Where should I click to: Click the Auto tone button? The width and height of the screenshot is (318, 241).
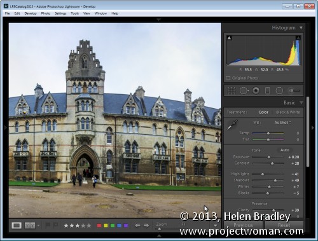(285, 150)
